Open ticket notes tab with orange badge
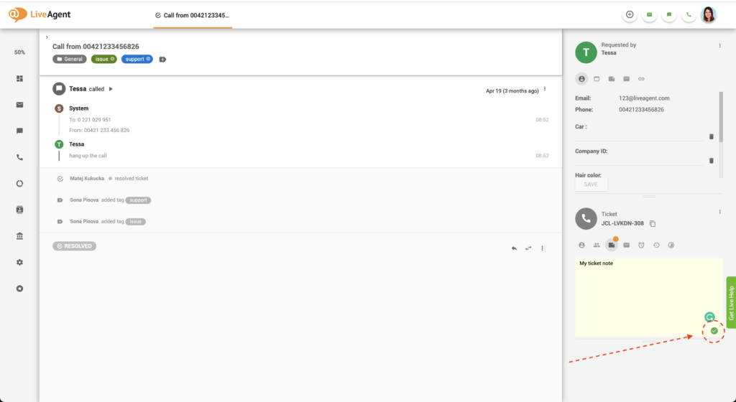 [611, 245]
